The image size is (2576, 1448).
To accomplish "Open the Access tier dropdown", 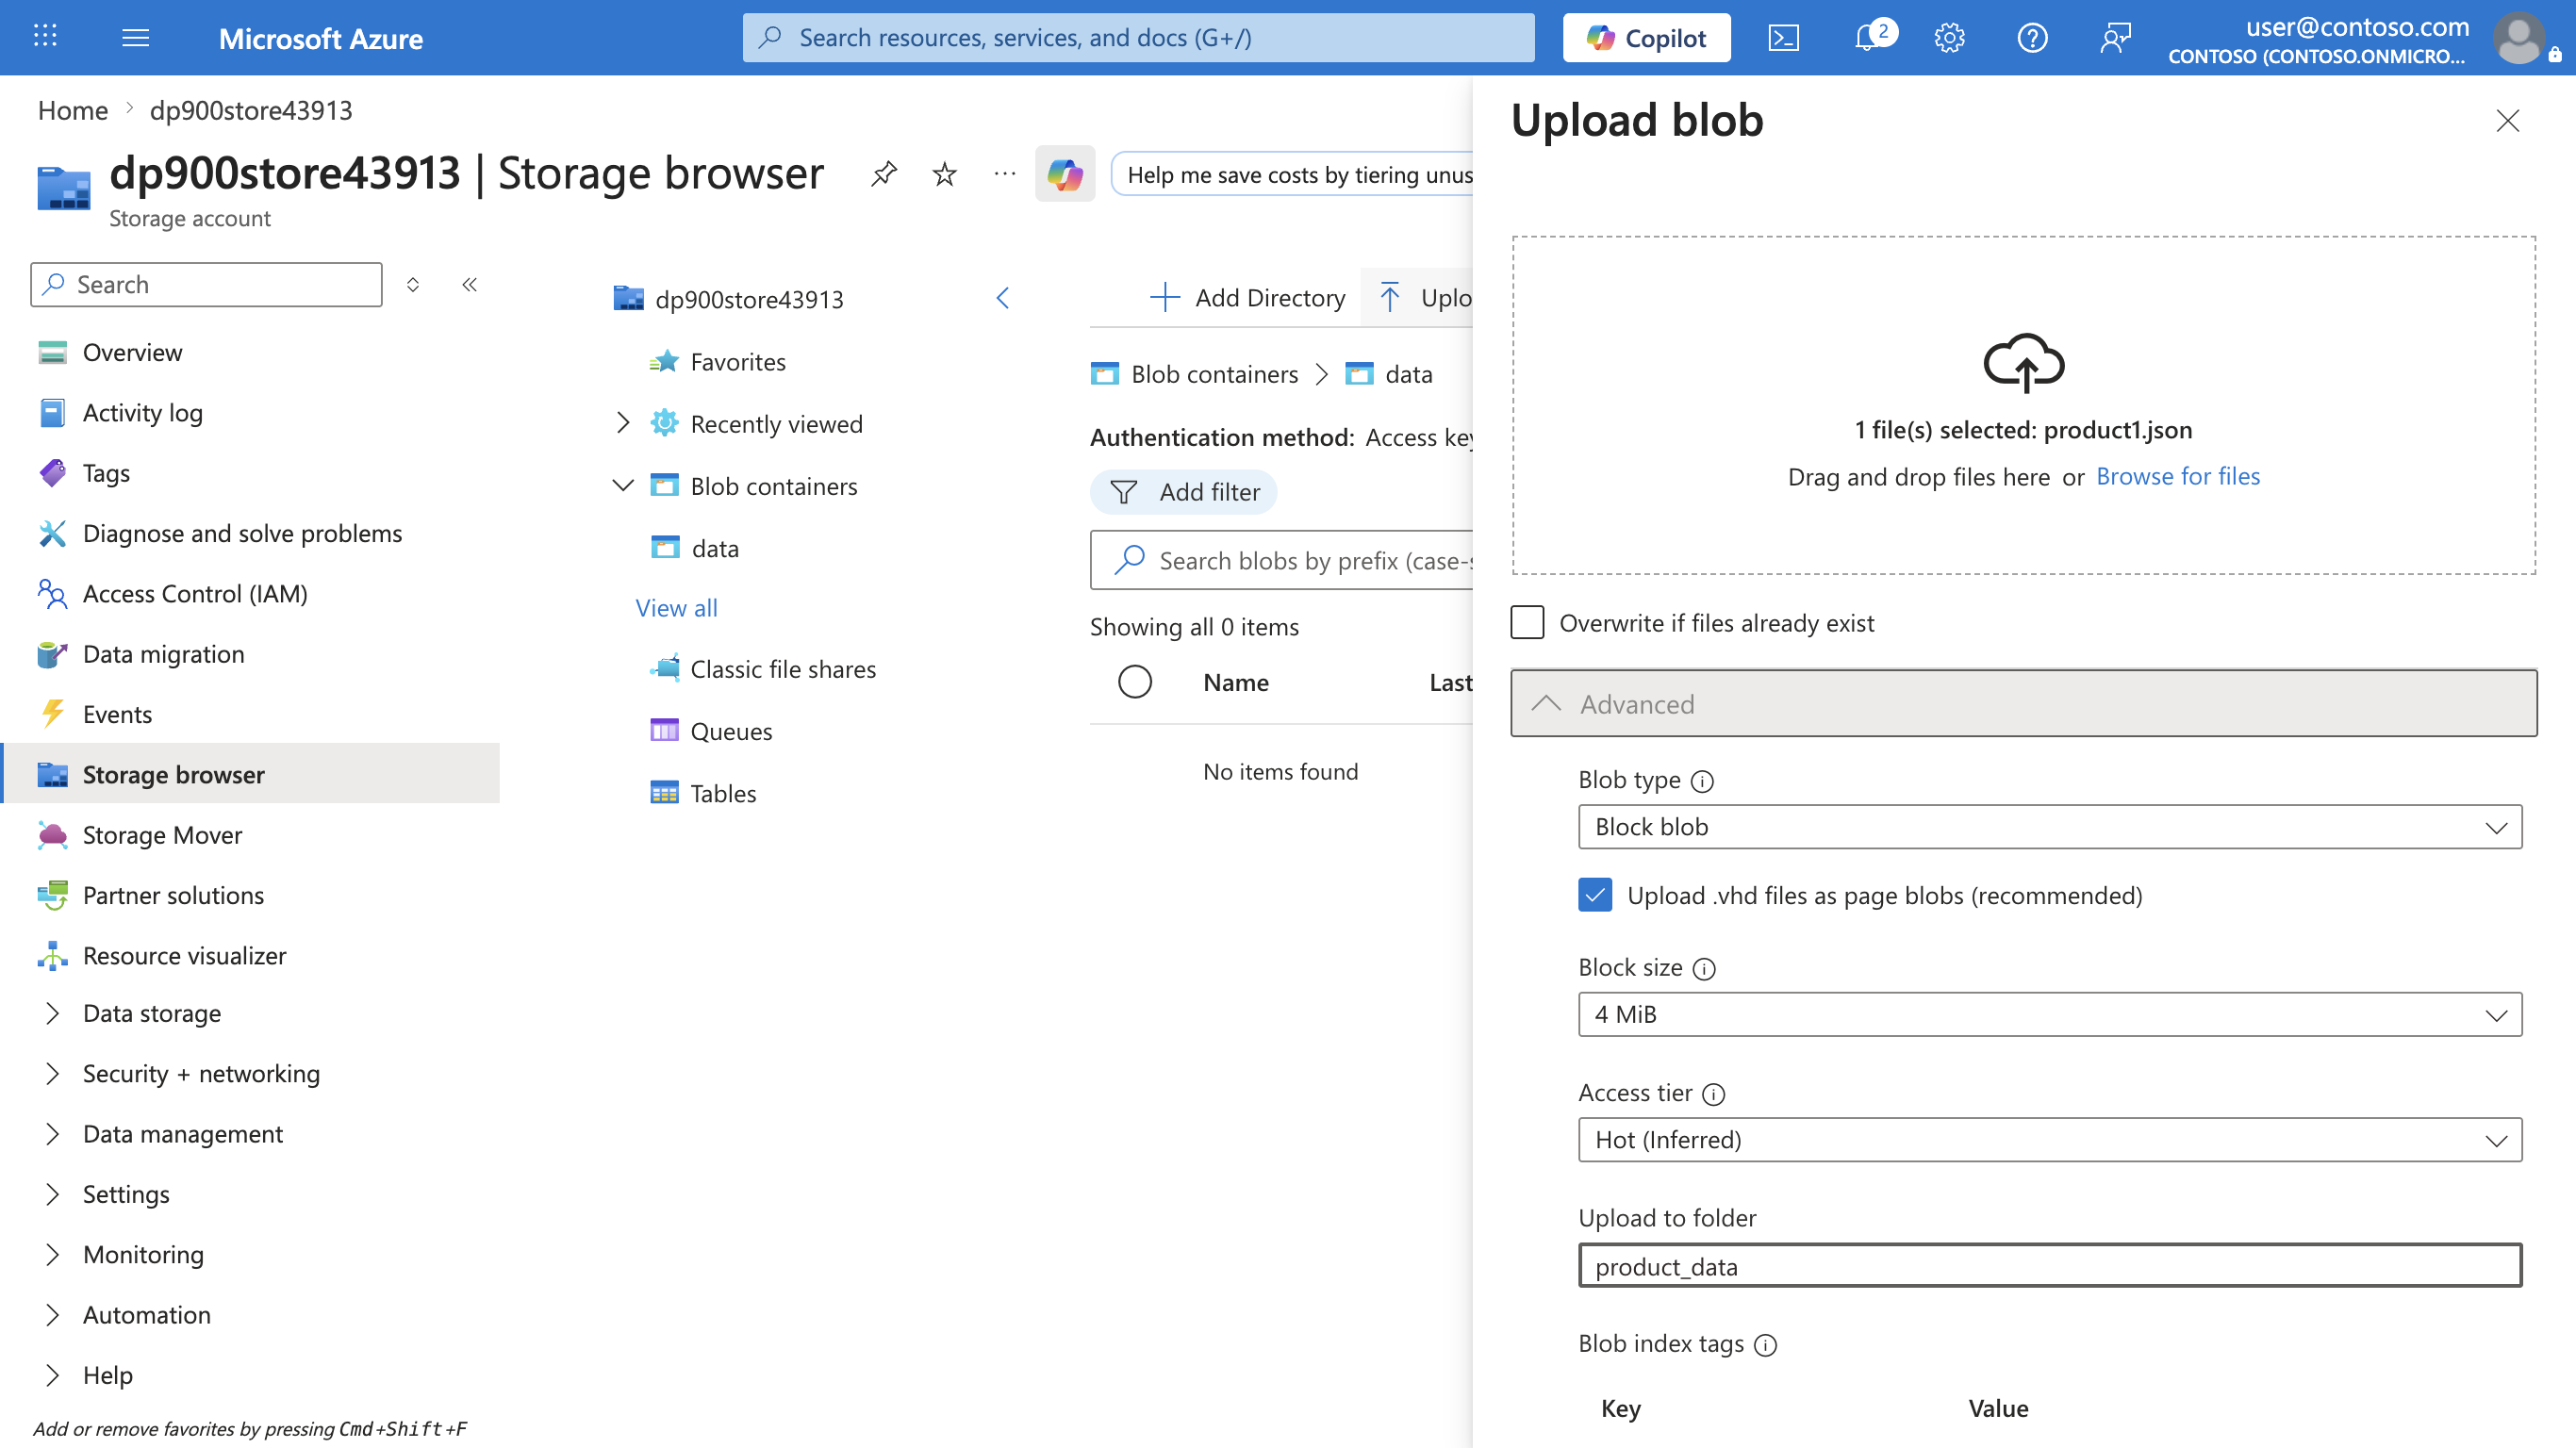I will tap(2049, 1139).
